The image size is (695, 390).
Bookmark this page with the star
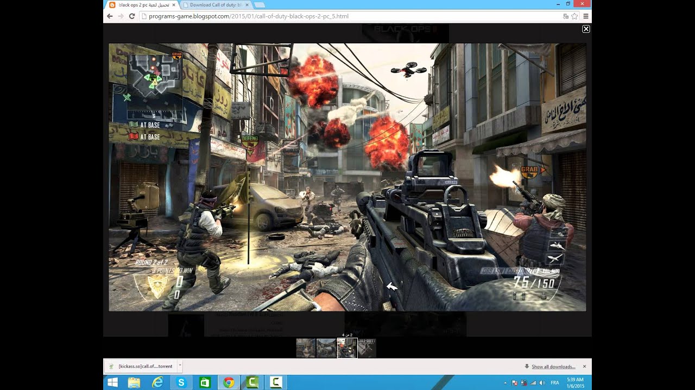pos(574,16)
